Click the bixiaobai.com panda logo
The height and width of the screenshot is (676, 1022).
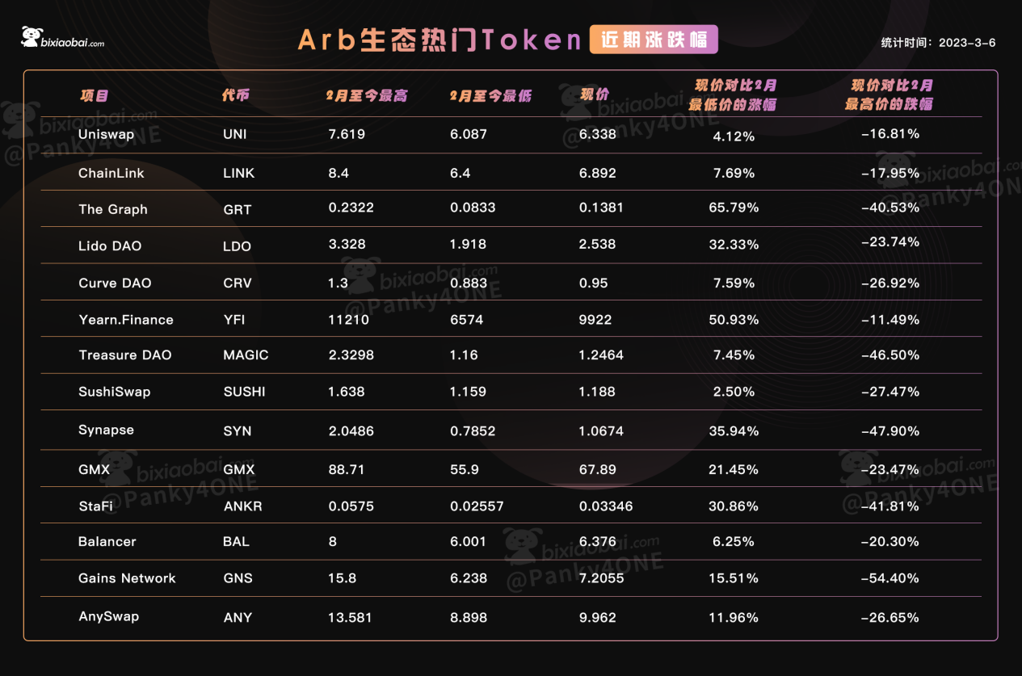tap(63, 37)
